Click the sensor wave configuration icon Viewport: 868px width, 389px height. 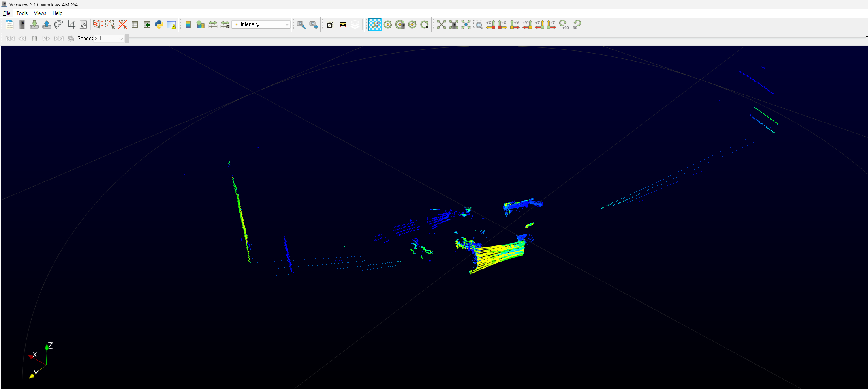point(83,24)
